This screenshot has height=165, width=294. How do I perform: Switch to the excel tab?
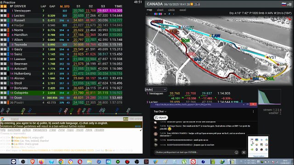(183, 10)
